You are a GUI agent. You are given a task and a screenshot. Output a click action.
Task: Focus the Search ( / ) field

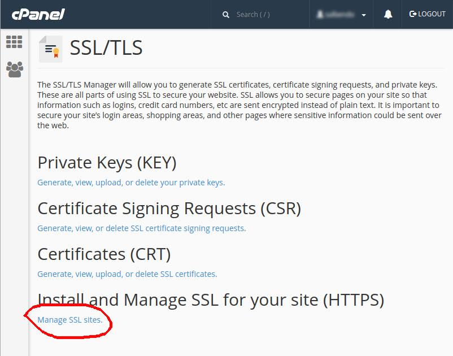(260, 15)
